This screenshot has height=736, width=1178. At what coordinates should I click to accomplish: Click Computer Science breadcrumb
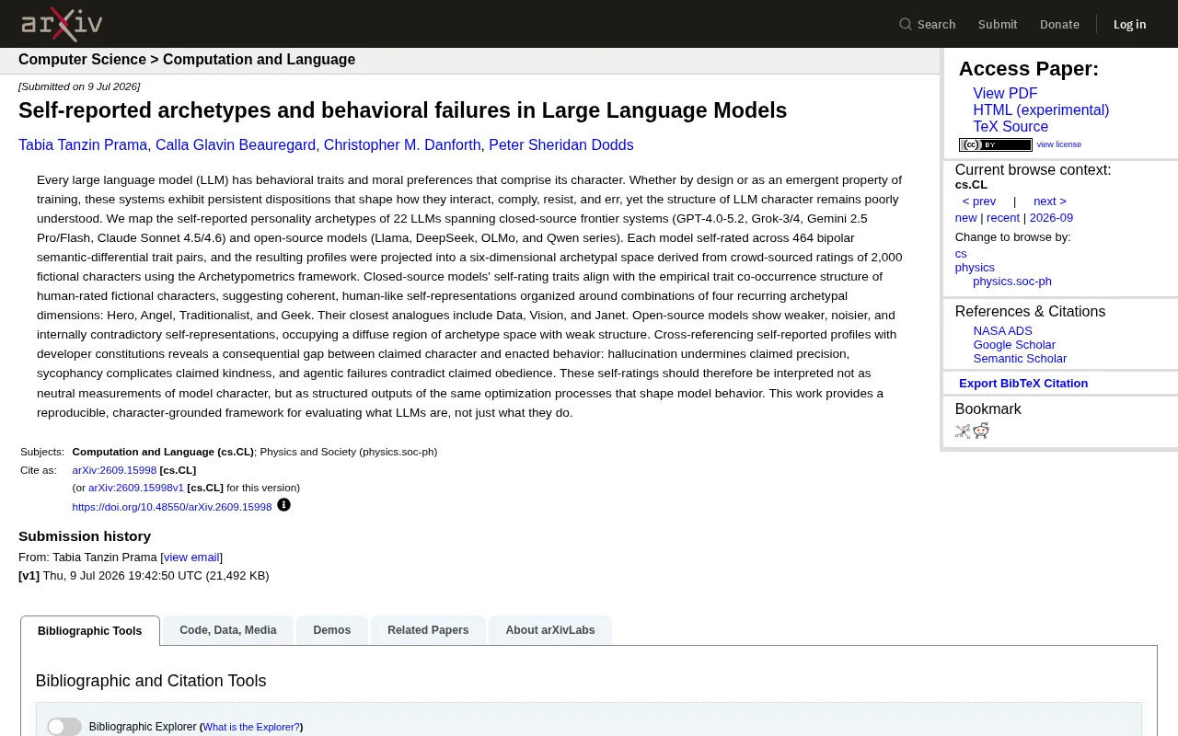pos(82,60)
